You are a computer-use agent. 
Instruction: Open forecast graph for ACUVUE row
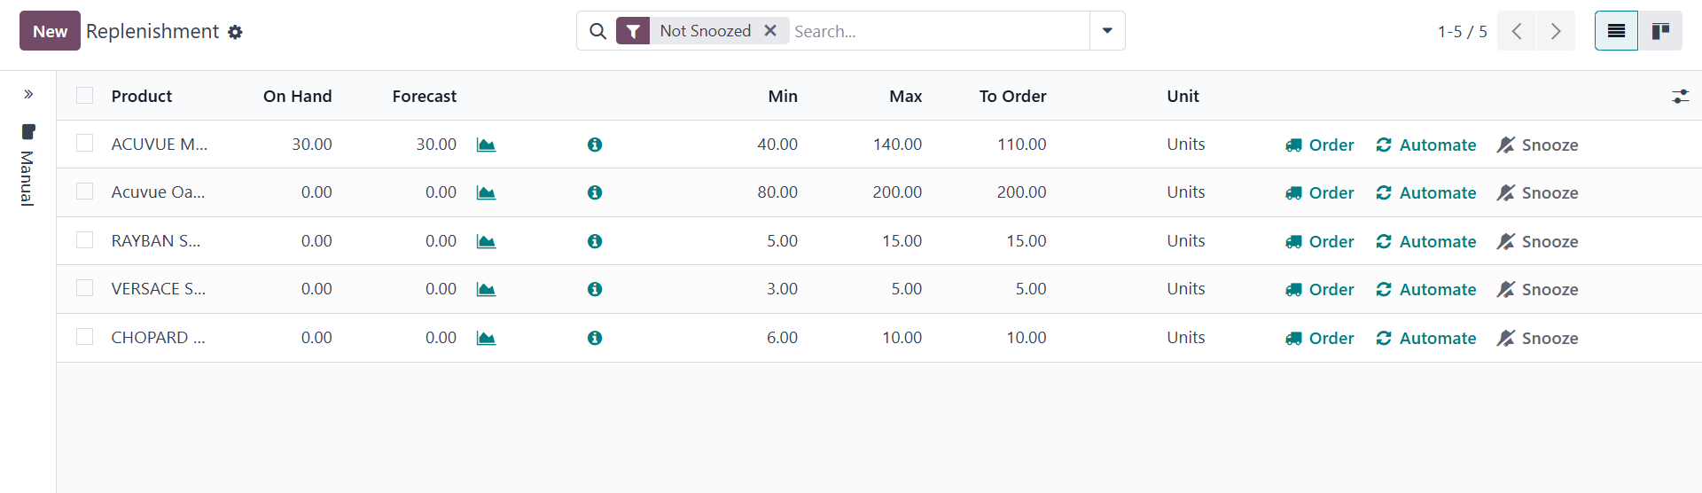tap(486, 145)
